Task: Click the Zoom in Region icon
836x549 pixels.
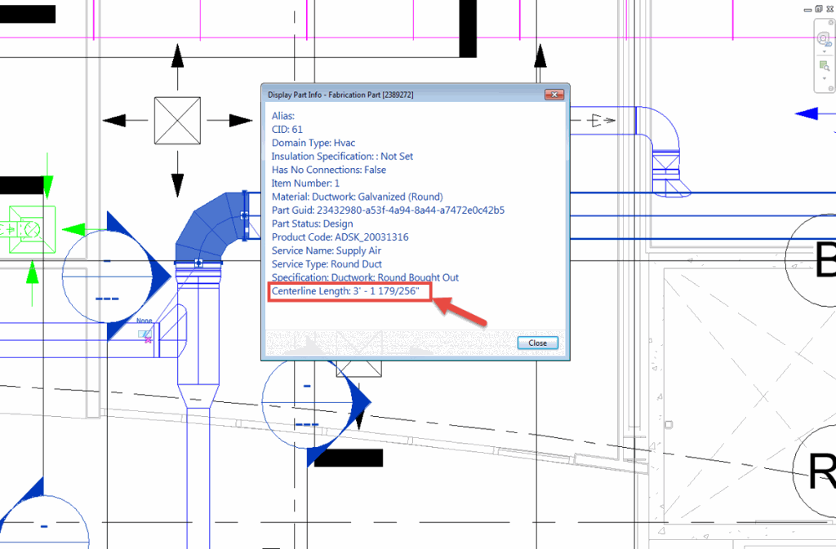Action: click(x=823, y=64)
